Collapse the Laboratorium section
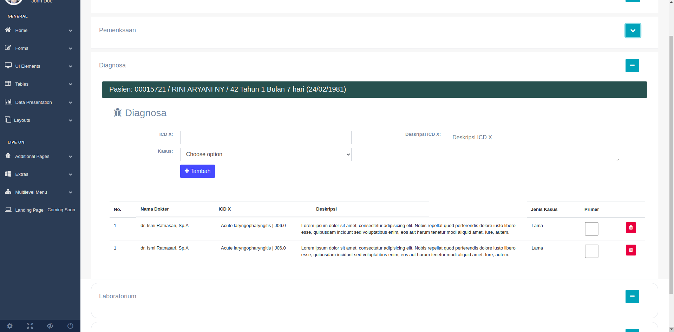This screenshot has width=674, height=332. 632,296
